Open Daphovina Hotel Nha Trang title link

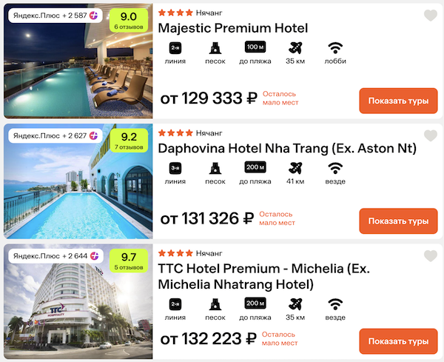click(287, 148)
